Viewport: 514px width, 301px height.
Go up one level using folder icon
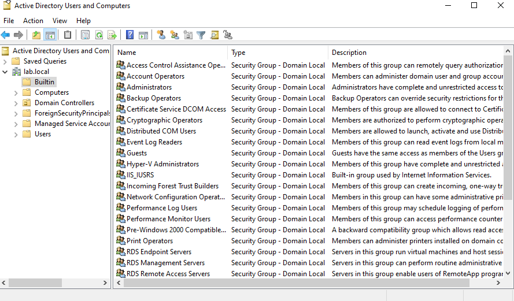tap(36, 35)
